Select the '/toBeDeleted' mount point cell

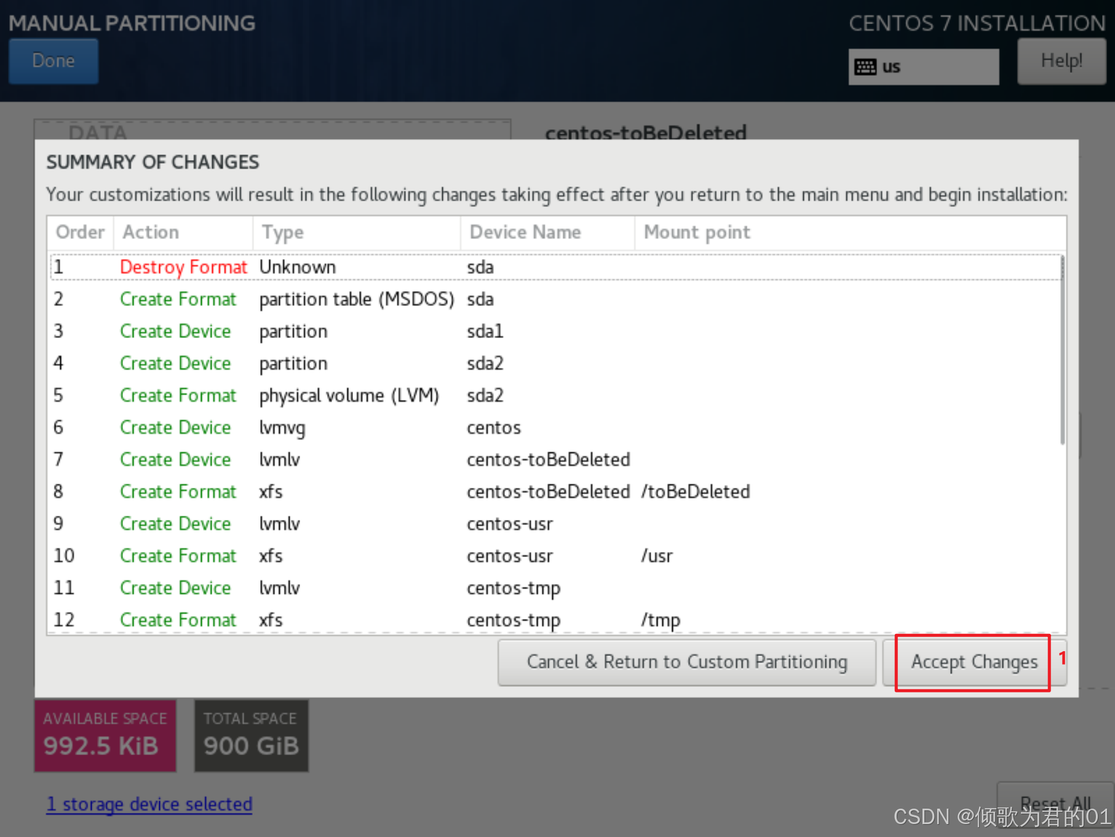point(695,492)
